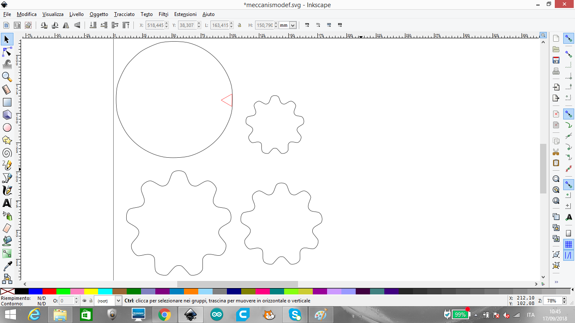Increase height H stepper
This screenshot has width=575, height=323.
pyautogui.click(x=276, y=24)
